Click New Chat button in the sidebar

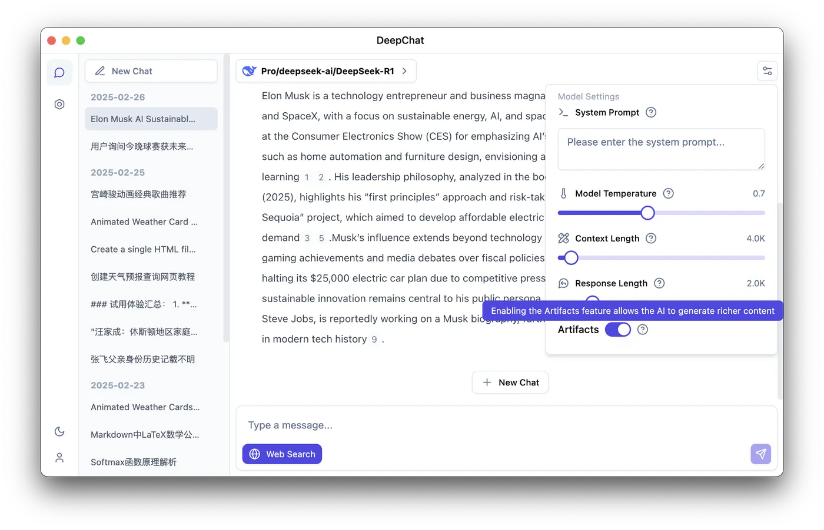tap(151, 71)
